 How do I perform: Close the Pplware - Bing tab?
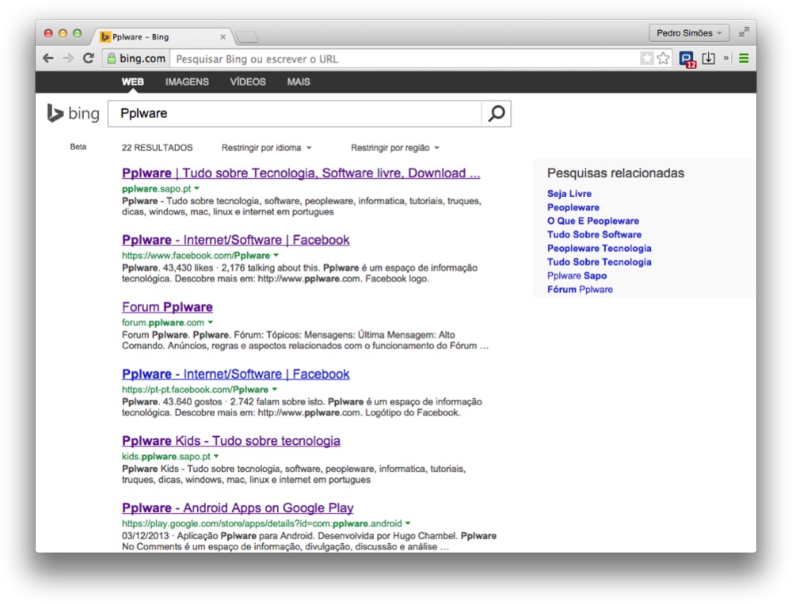coord(223,37)
